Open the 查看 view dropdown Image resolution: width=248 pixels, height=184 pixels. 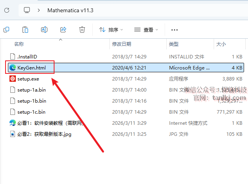tap(146, 30)
